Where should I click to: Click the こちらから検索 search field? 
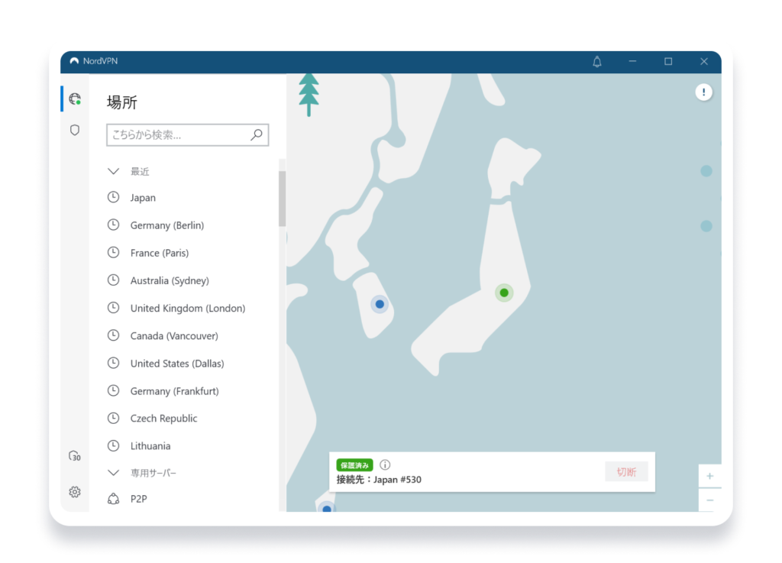point(188,134)
